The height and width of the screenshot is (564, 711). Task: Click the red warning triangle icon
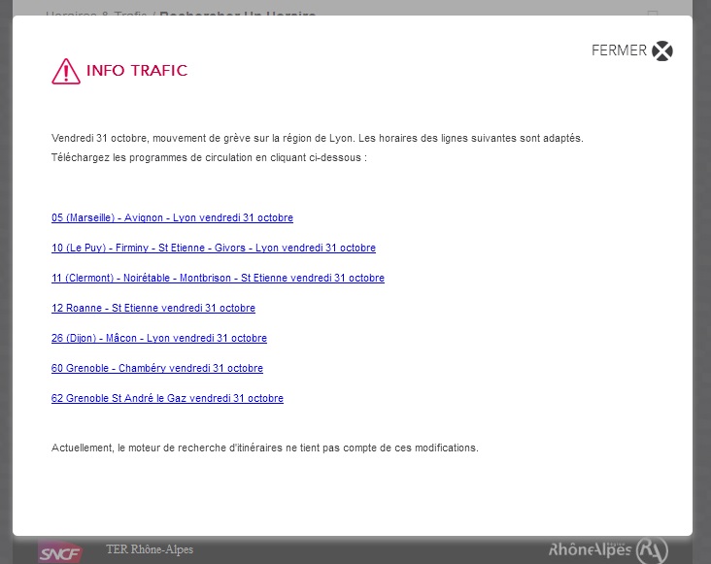tap(65, 72)
